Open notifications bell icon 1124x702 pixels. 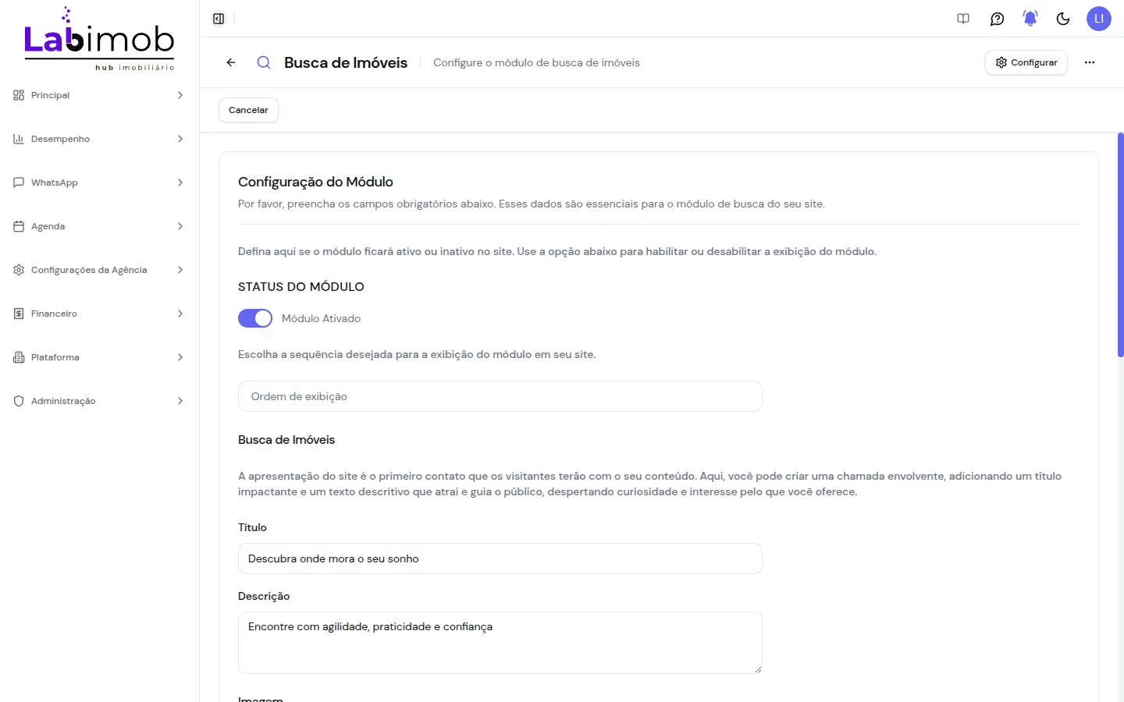coord(1030,19)
